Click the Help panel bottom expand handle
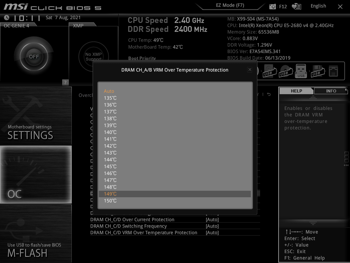 tap(313, 223)
